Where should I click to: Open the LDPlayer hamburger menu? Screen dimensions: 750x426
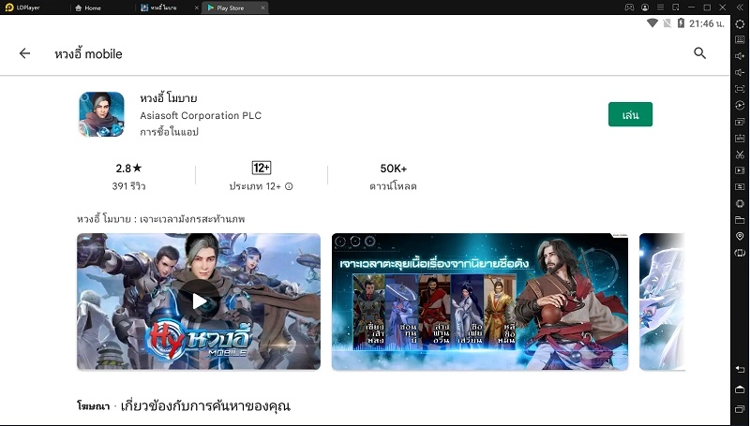(x=660, y=7)
